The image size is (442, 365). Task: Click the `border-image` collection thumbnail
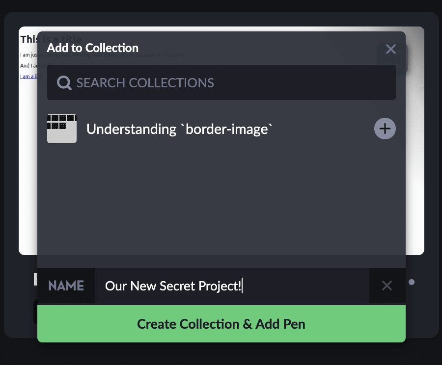pyautogui.click(x=62, y=129)
